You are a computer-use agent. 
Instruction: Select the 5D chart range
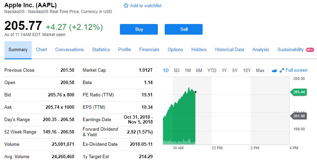pyautogui.click(x=176, y=70)
